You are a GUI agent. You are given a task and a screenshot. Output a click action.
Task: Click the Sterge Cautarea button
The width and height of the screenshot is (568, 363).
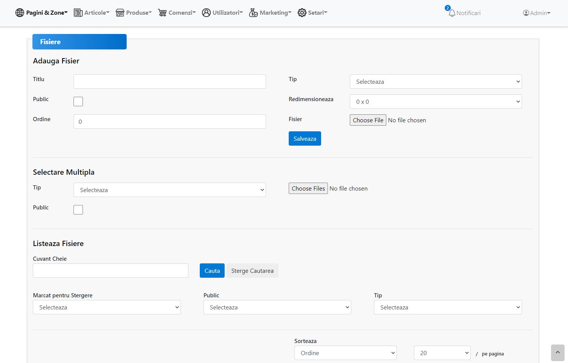tap(253, 271)
